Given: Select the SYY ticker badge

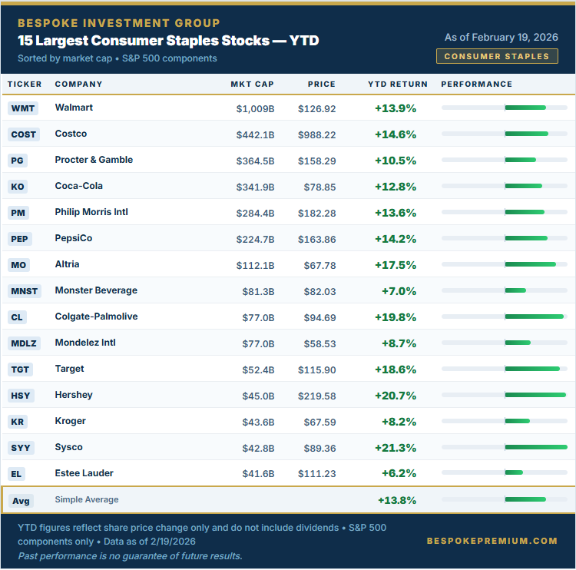Looking at the screenshot, I should pos(21,448).
